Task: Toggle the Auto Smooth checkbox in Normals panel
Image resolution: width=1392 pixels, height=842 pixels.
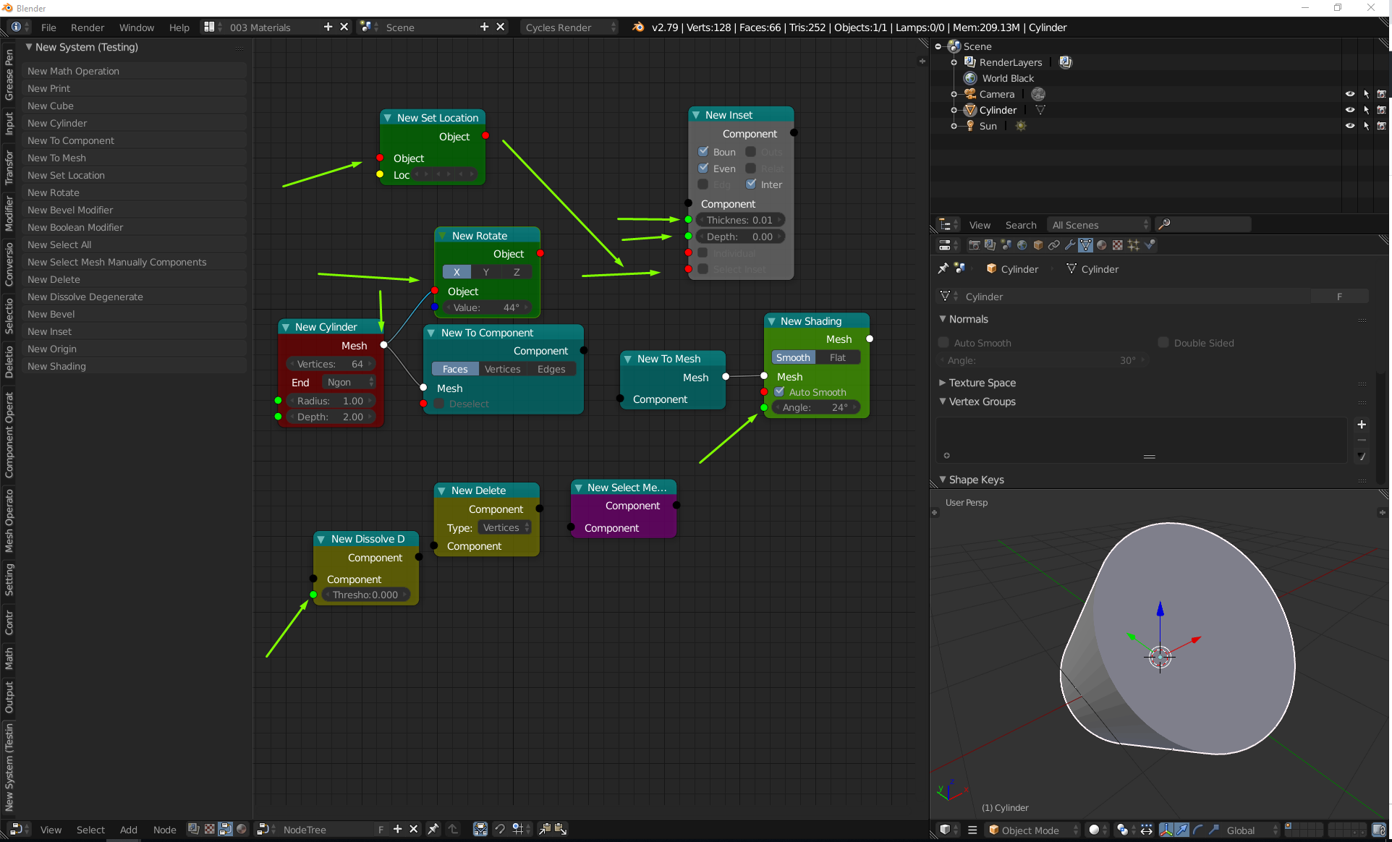Action: click(943, 343)
